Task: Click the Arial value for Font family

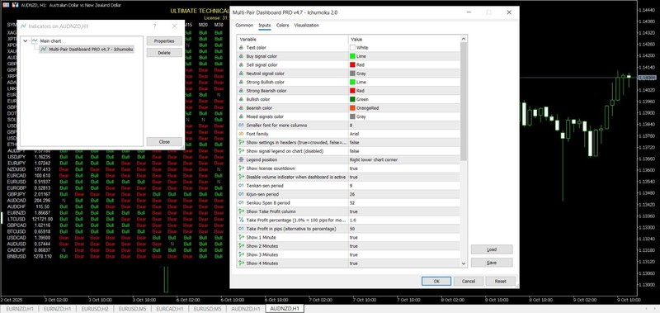Action: click(x=354, y=134)
